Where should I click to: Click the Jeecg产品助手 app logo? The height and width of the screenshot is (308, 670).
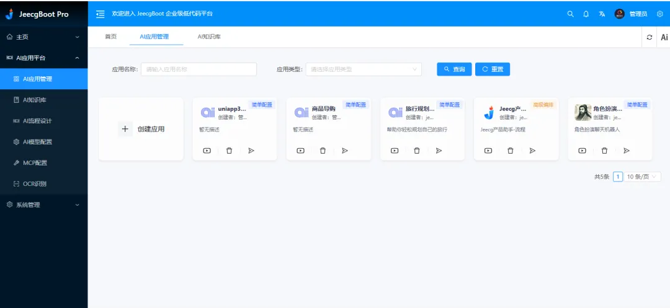[x=489, y=113]
